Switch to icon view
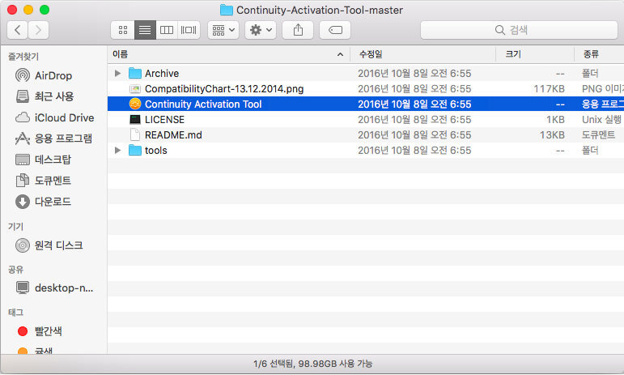 tap(123, 30)
